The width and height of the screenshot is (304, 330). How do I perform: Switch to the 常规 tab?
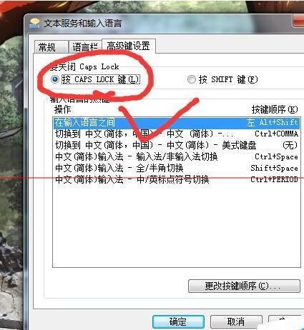[51, 46]
